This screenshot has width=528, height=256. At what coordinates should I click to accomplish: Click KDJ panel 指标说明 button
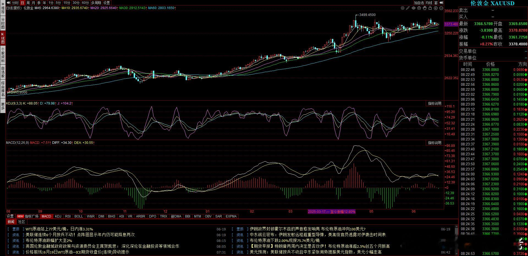(x=435, y=103)
